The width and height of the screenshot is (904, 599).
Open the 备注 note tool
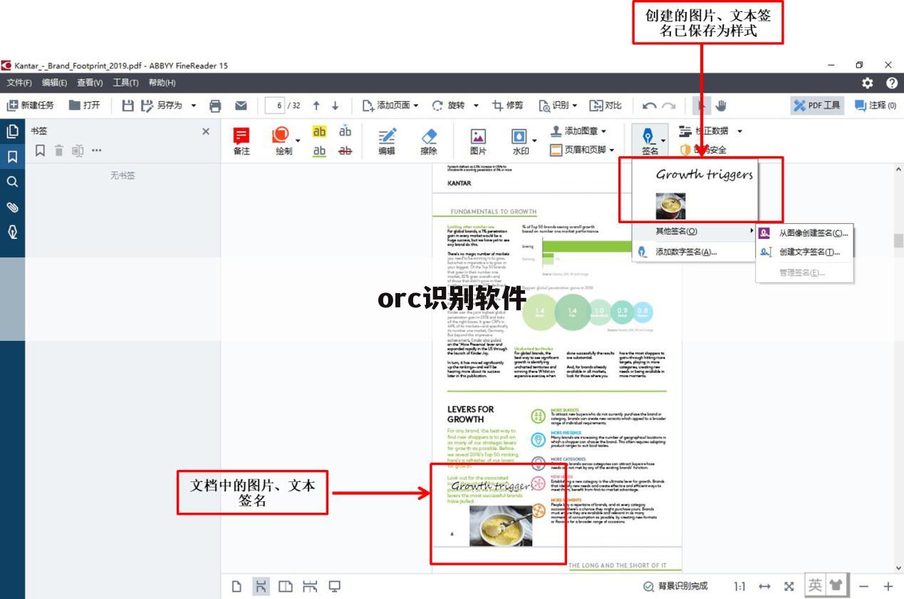(x=241, y=140)
